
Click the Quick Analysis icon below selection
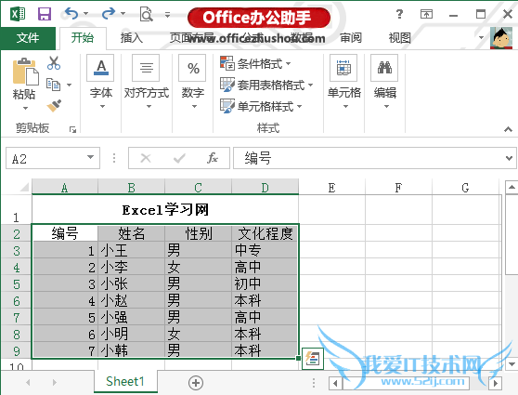click(x=313, y=359)
